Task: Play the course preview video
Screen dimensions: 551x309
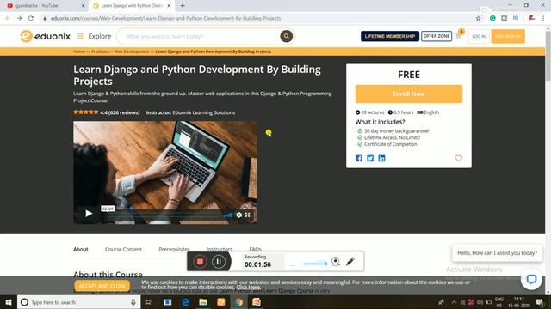Action: 89,214
